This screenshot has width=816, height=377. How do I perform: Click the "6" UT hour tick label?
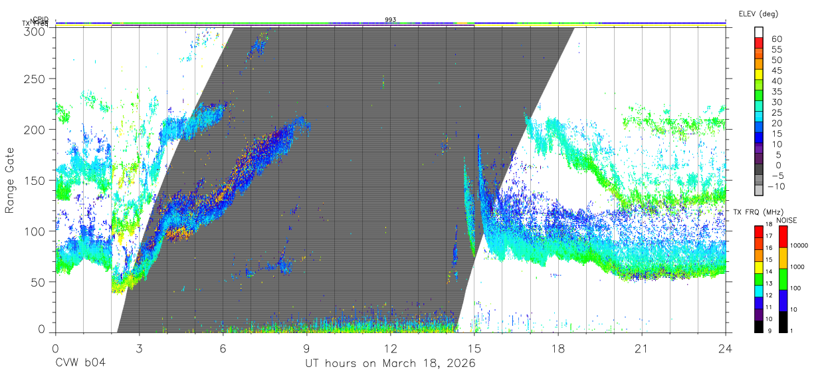coord(223,348)
